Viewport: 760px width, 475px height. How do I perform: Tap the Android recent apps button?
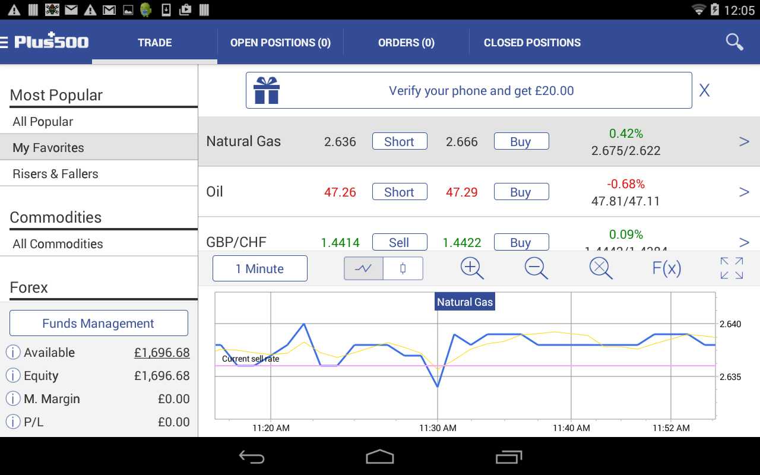pos(508,457)
